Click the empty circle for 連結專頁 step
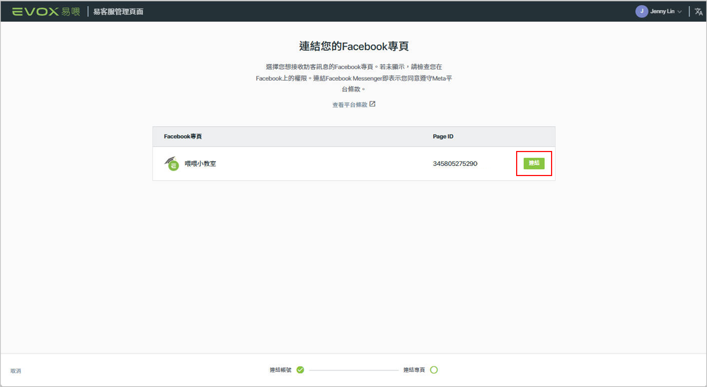 click(434, 370)
